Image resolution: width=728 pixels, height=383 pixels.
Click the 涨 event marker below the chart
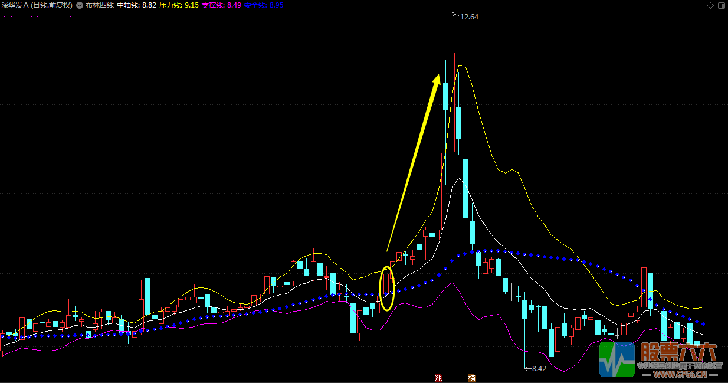point(438,378)
